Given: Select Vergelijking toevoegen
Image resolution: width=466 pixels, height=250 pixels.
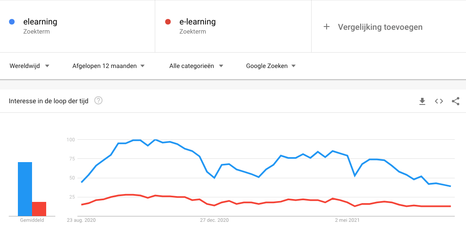Looking at the screenshot, I should (380, 27).
